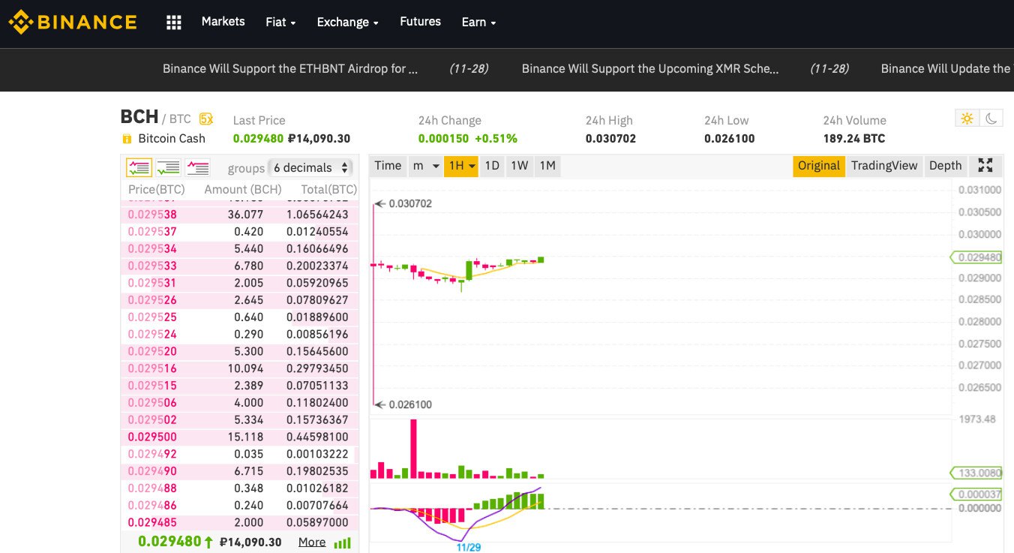Select ask price 0.029486 row
The image size is (1014, 553).
240,505
